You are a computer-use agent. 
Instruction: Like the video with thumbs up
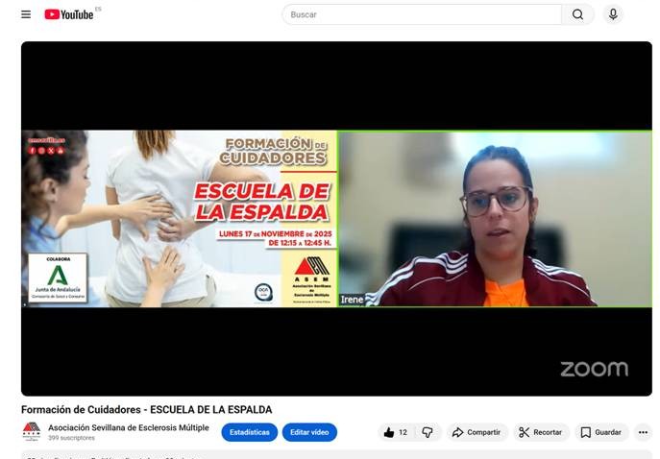pyautogui.click(x=395, y=432)
